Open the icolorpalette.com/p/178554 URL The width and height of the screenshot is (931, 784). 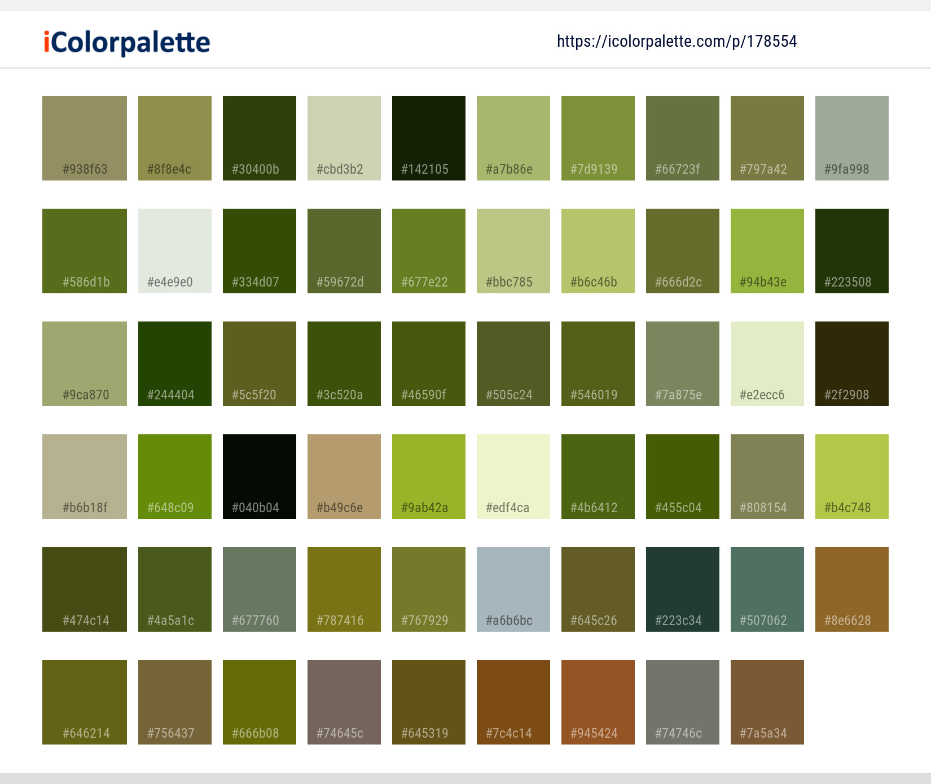point(677,41)
